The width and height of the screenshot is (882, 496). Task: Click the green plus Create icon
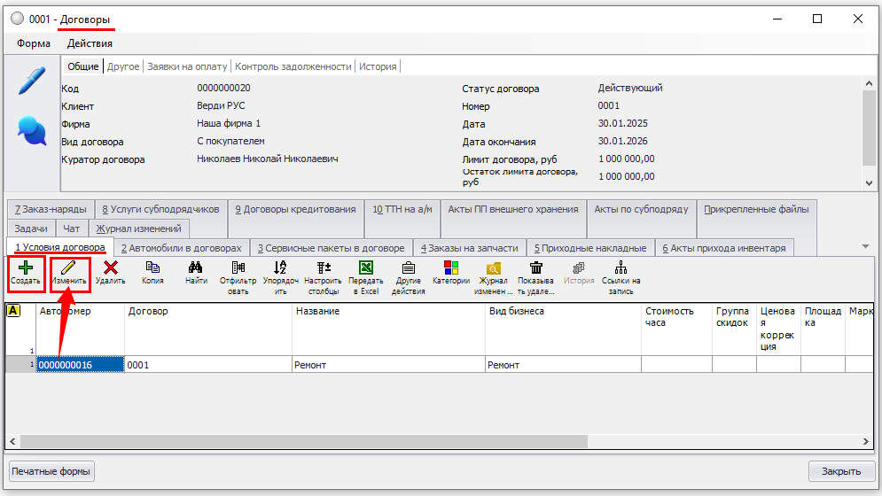(26, 268)
